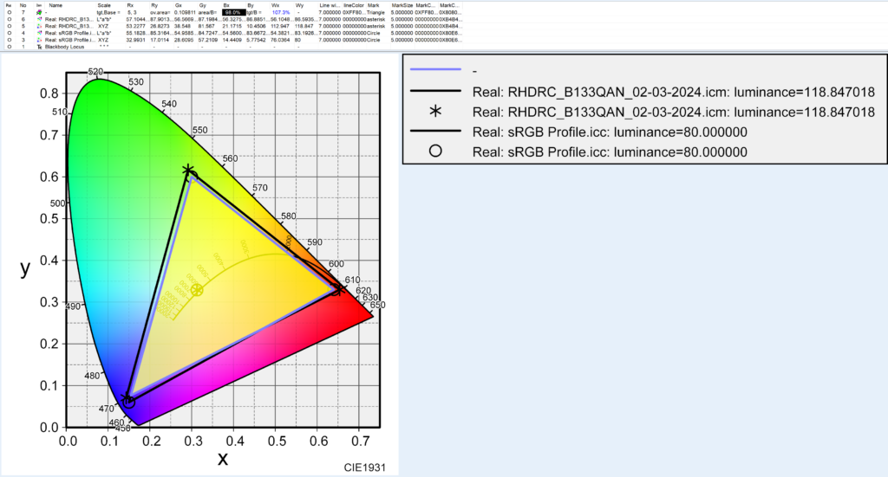Click the Circle mark cell in row 3
Image resolution: width=888 pixels, height=477 pixels.
(x=374, y=40)
